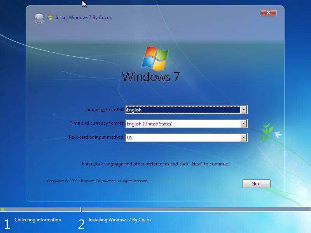The width and height of the screenshot is (311, 233).
Task: Click the 'Language to install' label
Action: coord(104,110)
